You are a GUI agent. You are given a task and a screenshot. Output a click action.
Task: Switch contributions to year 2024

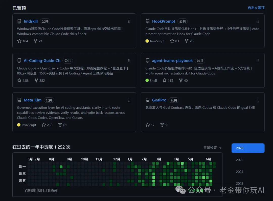240,172
